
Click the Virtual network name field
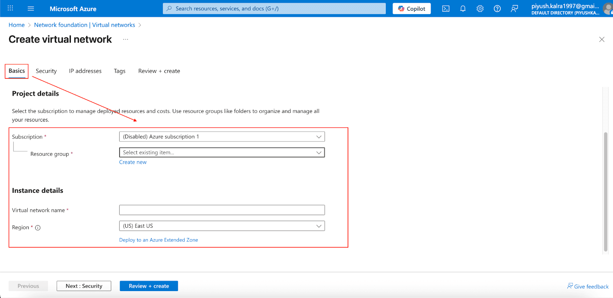click(222, 210)
